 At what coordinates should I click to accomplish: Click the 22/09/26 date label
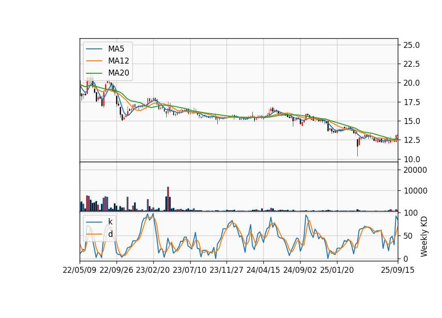click(116, 270)
